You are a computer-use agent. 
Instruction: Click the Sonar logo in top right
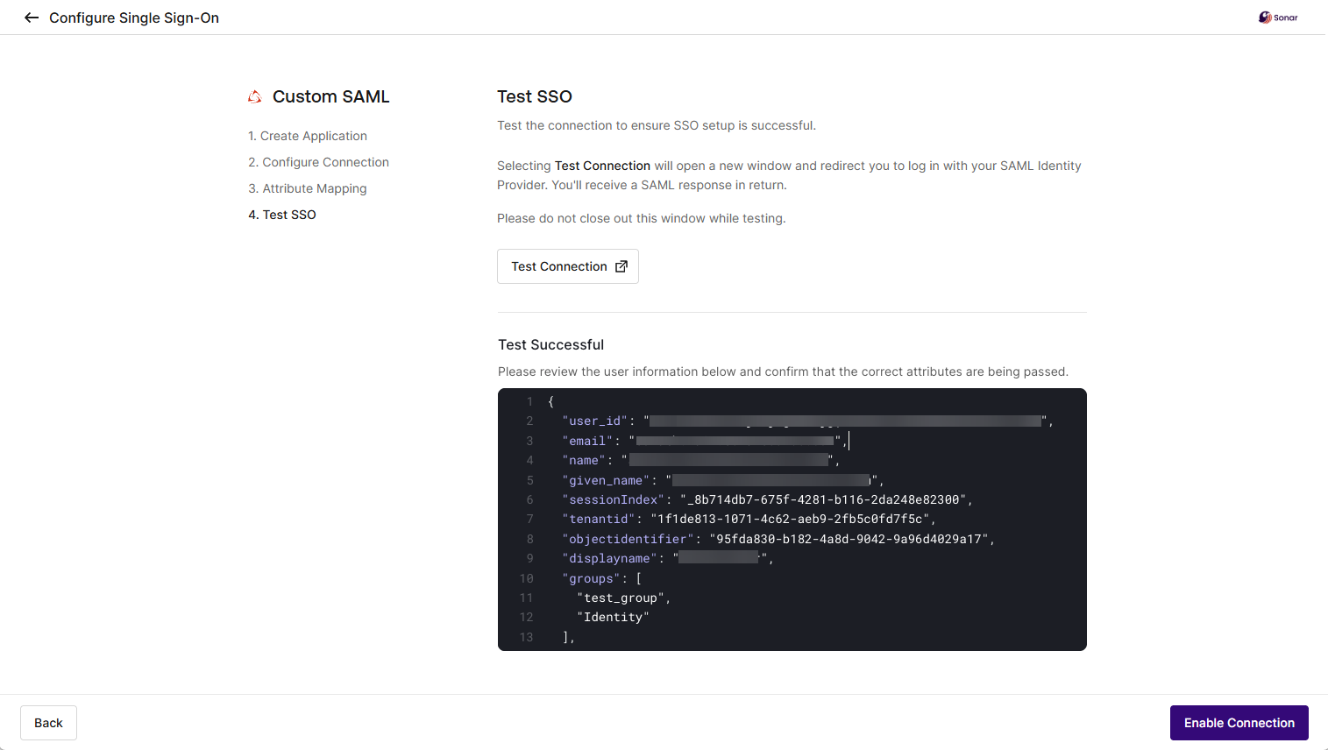click(x=1278, y=18)
